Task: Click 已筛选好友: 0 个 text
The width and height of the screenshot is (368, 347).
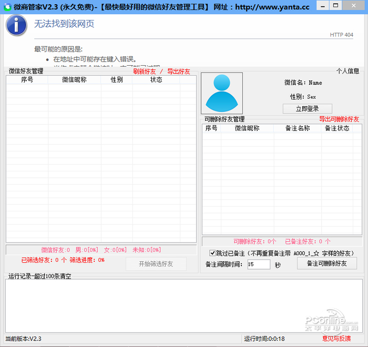Action: tap(44, 260)
